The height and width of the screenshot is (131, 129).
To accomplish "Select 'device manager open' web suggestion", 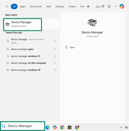I will (x=31, y=49).
